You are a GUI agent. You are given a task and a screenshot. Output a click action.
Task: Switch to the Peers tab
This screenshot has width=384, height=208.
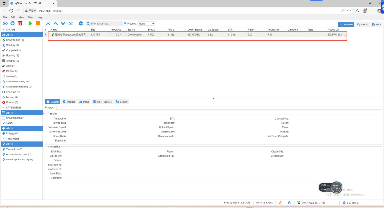point(84,102)
